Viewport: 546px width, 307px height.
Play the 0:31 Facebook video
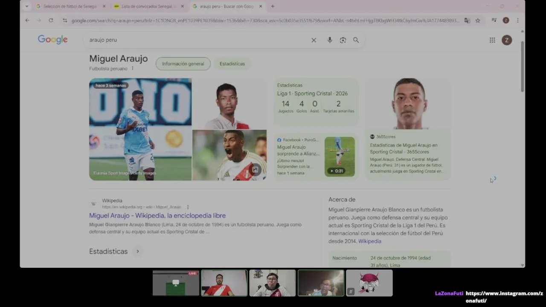coord(340,156)
